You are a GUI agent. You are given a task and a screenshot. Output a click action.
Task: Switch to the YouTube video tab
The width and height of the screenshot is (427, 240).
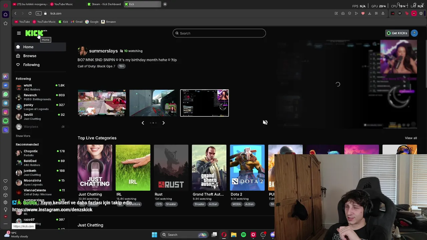pos(30,4)
